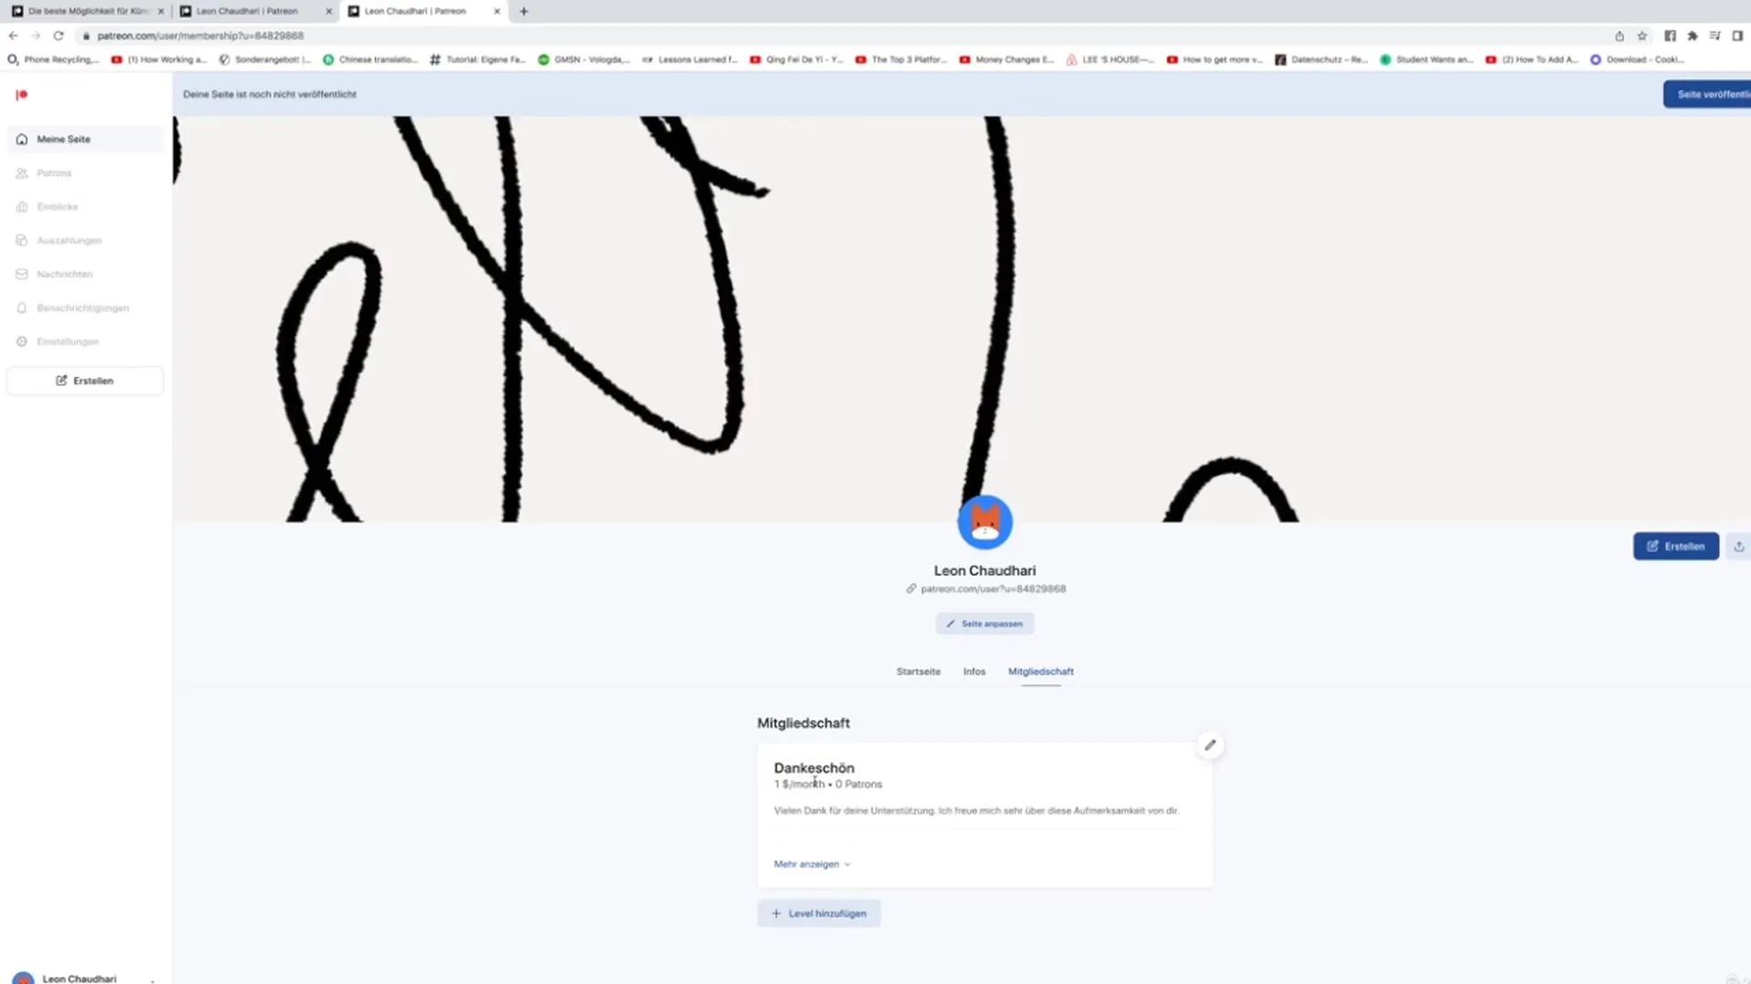Navigate to Einblicke sidebar icon

point(22,207)
